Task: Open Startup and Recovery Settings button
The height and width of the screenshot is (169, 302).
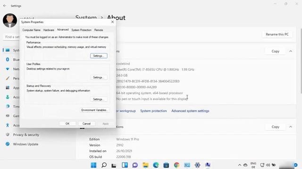Action: click(99, 99)
